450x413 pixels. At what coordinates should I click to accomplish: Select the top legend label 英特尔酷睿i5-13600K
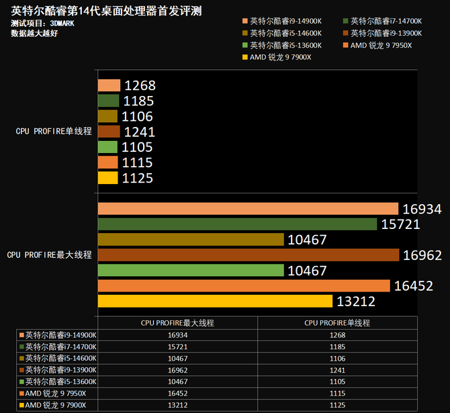pyautogui.click(x=285, y=45)
